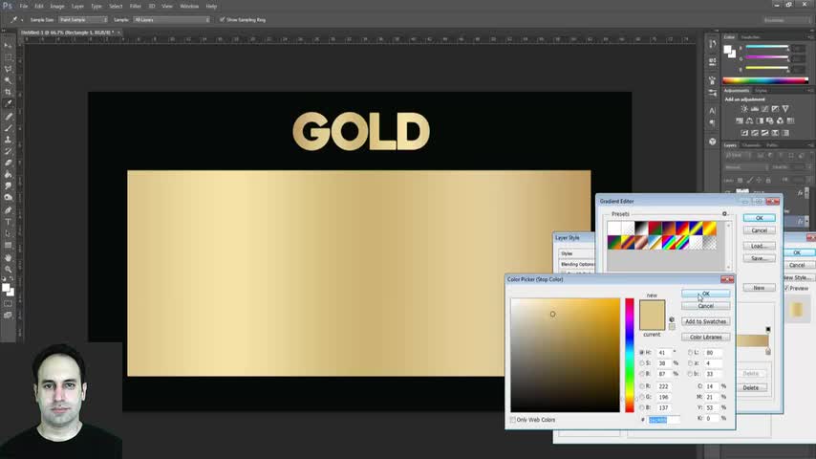The width and height of the screenshot is (816, 459).
Task: Open Sample All Layers dropdown
Action: [171, 20]
